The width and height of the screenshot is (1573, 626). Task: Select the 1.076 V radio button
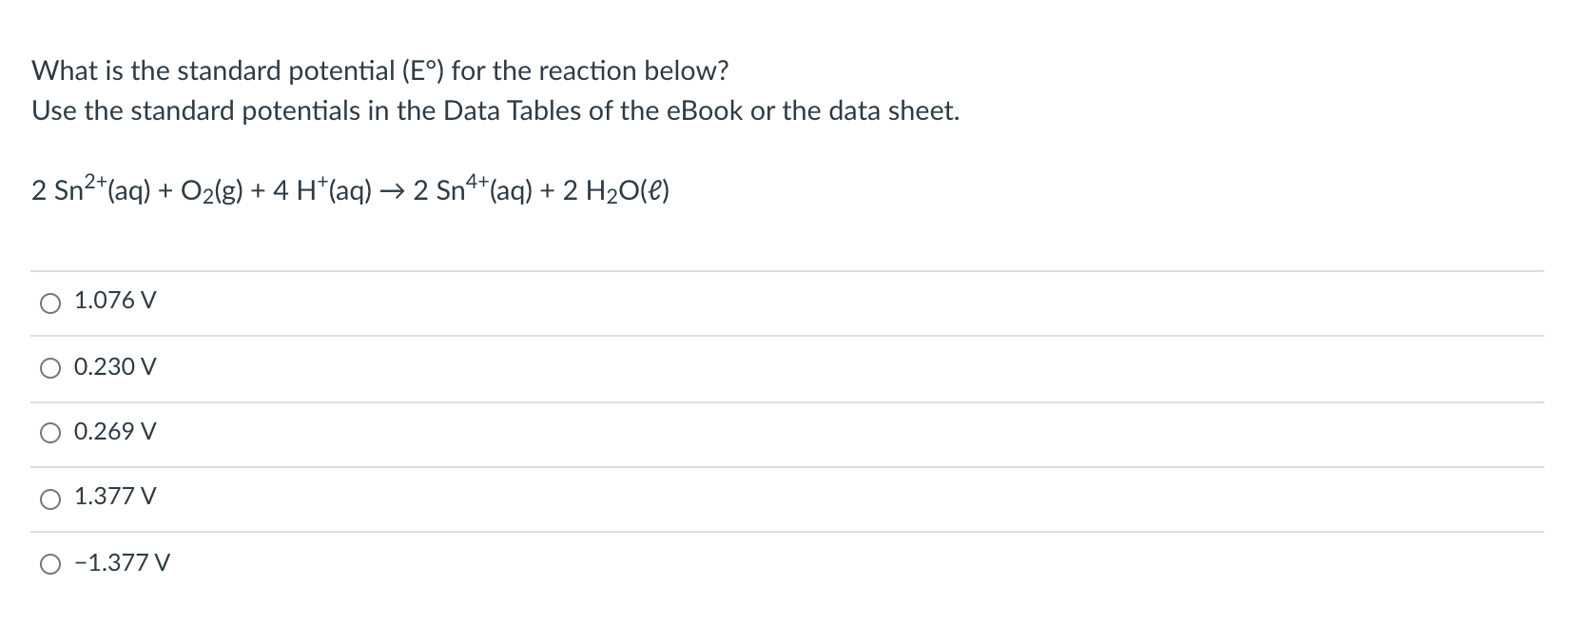[49, 303]
